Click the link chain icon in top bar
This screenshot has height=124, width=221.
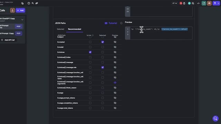[x=37, y=3]
